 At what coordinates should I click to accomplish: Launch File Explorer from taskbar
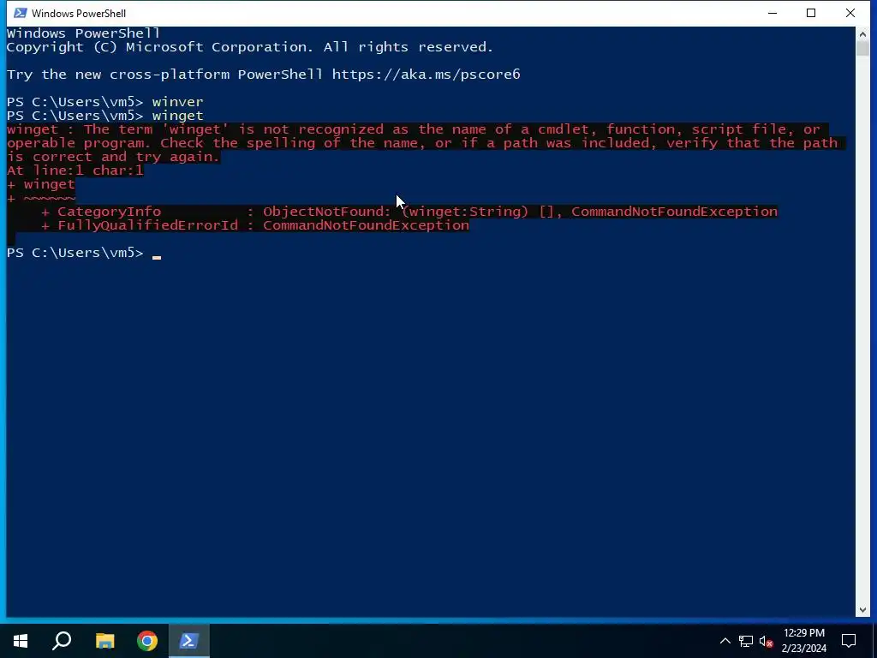(x=104, y=641)
